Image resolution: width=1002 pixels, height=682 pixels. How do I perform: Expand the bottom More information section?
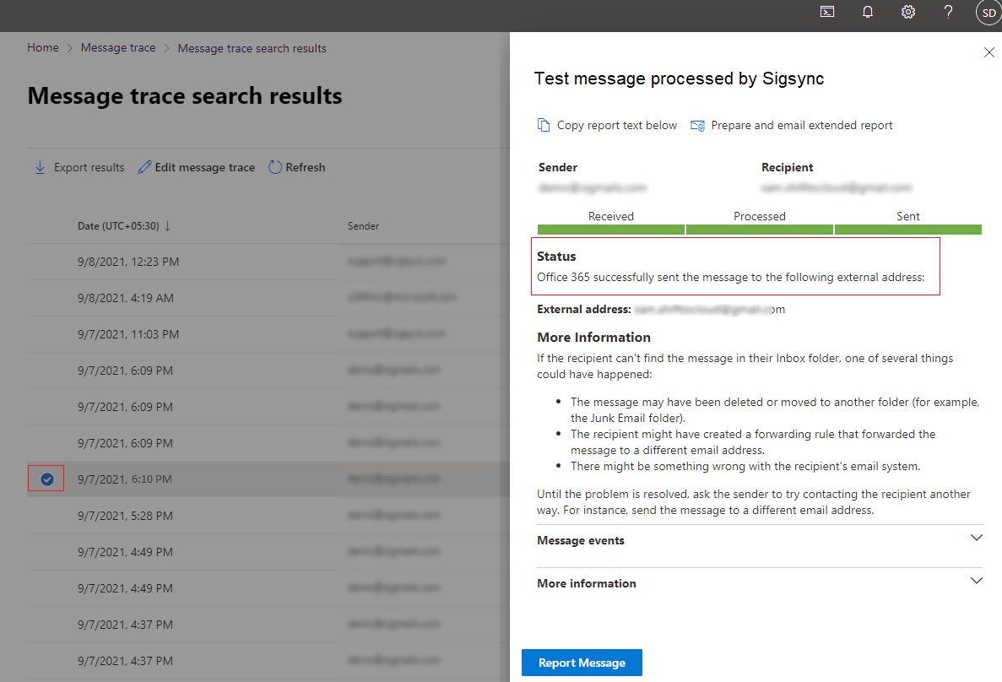click(977, 582)
